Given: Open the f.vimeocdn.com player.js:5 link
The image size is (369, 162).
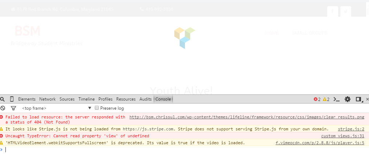Looking at the screenshot, I should click(x=320, y=143).
